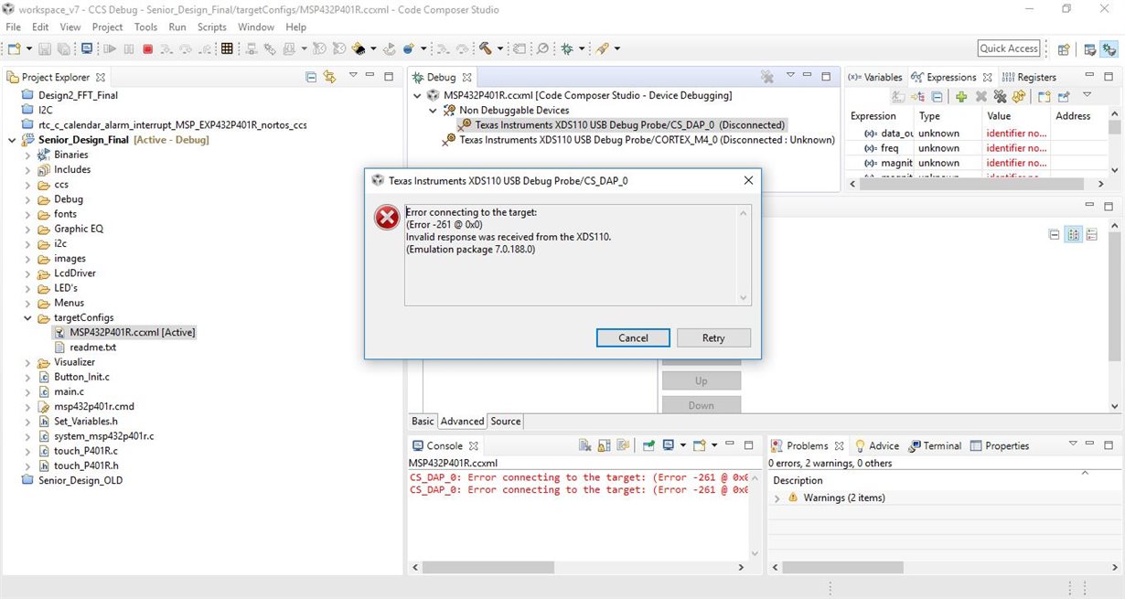
Task: Click the Suspend pause button in toolbar
Action: 129,48
